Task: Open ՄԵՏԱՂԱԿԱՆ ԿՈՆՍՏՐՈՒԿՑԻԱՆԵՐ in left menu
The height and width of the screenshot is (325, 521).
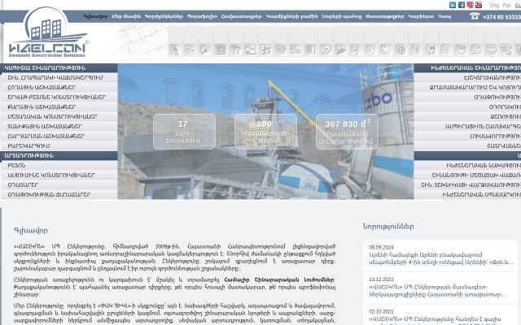Action: pos(59,117)
